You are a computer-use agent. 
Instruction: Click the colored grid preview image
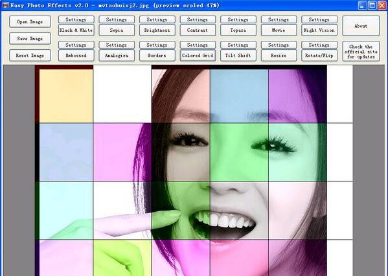[194, 170]
